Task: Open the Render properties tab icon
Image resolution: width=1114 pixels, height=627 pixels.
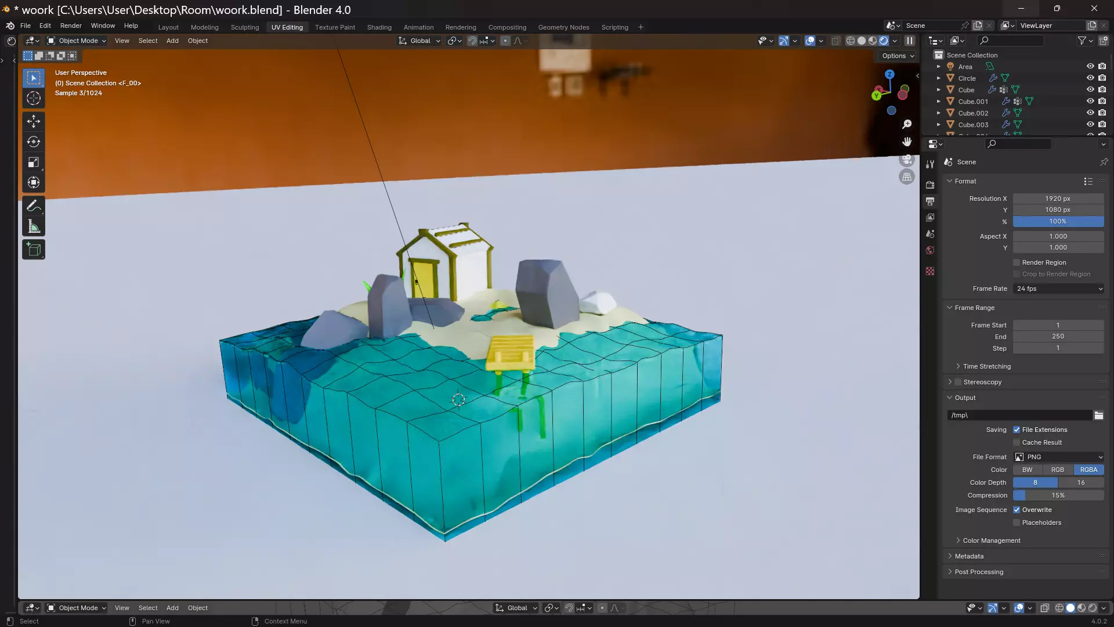Action: coord(930,185)
